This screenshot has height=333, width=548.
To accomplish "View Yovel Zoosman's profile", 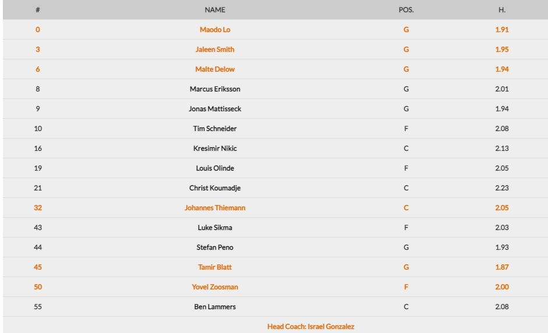I will click(215, 287).
